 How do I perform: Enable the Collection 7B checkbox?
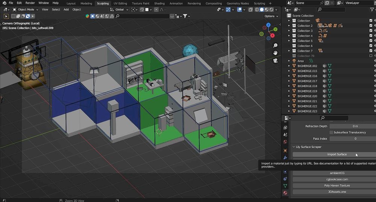click(371, 56)
